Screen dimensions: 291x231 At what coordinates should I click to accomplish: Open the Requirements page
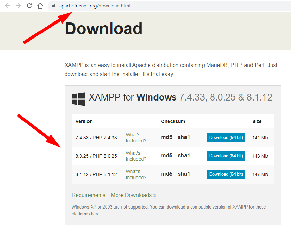pos(88,195)
